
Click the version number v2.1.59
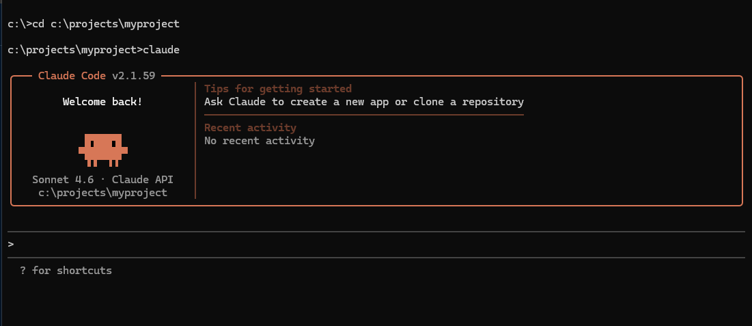point(133,76)
